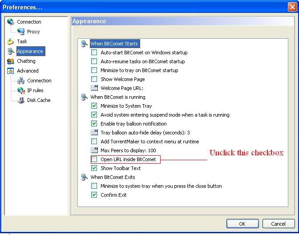Screen dimensions: 299x235
Task: Click the Connection globe icon in sidebar
Action: pyautogui.click(x=11, y=22)
